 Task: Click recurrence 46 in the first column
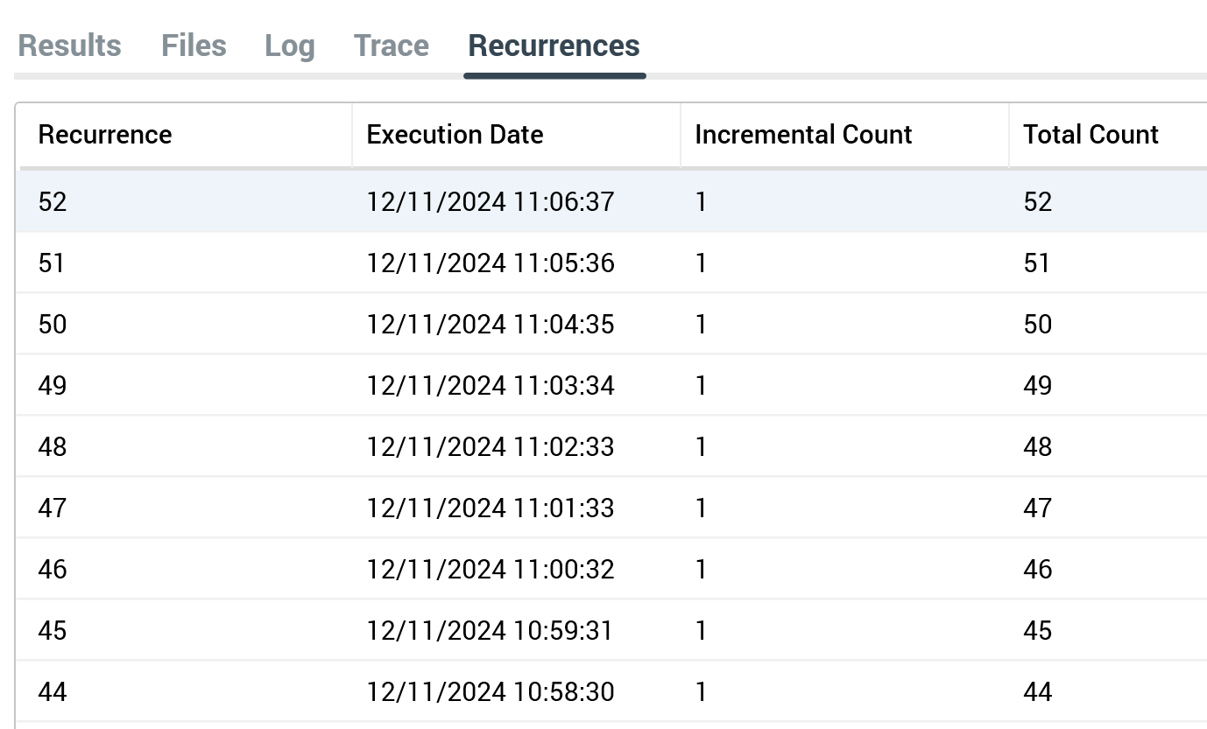[53, 570]
